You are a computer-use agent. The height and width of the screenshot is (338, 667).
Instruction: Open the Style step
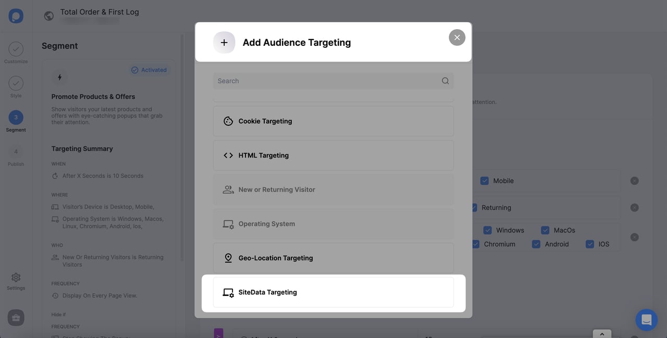pyautogui.click(x=16, y=87)
